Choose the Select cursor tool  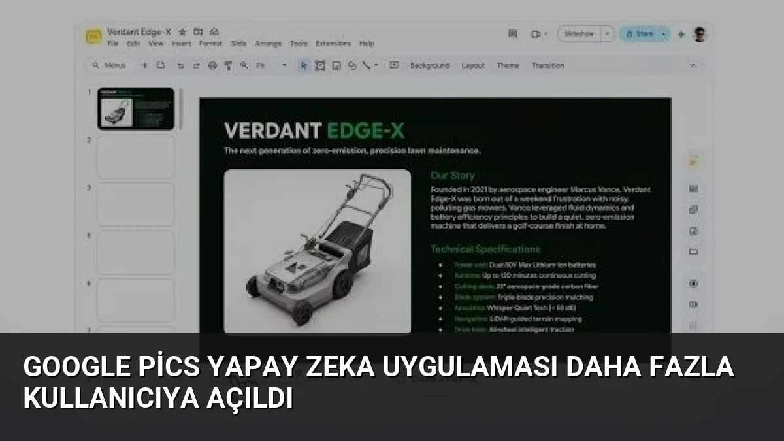303,65
